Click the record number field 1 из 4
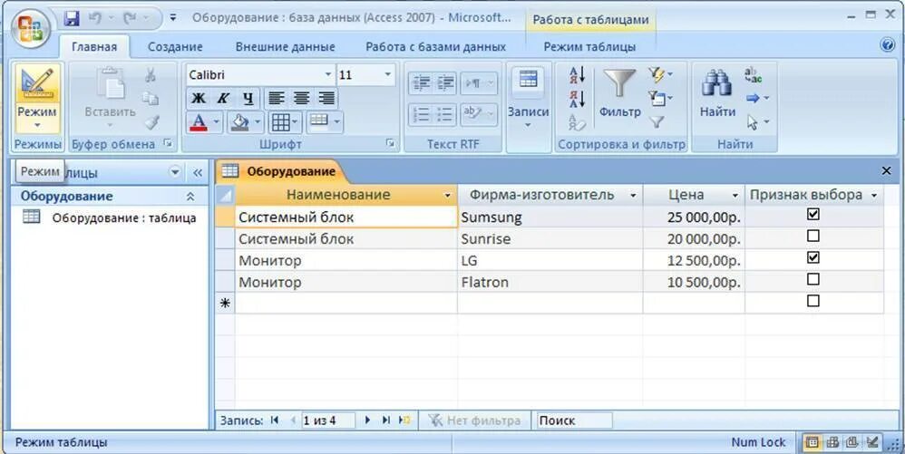The image size is (905, 454). tap(327, 420)
